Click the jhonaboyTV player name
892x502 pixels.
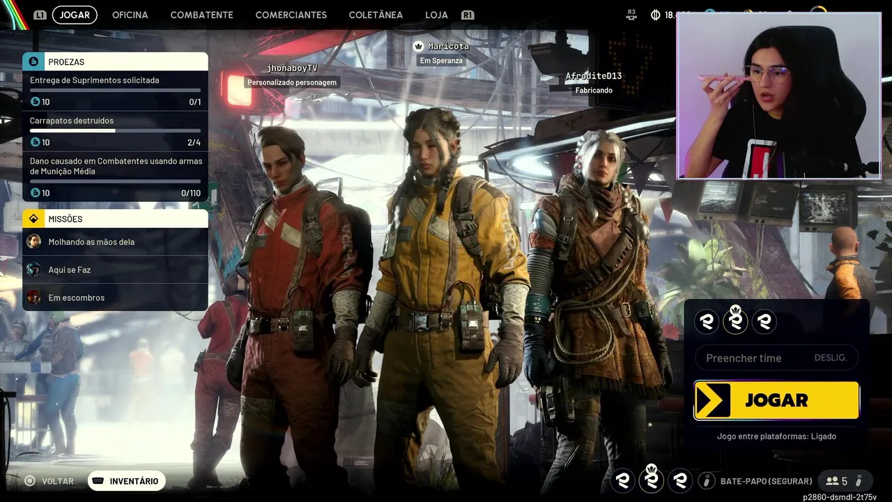[292, 68]
